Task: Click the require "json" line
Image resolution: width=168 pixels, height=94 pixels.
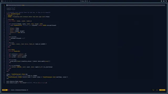Action: tap(11, 8)
